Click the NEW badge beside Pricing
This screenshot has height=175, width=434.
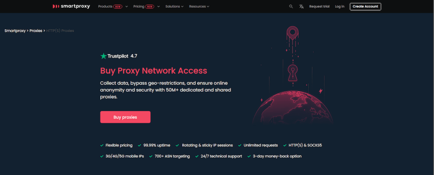150,7
